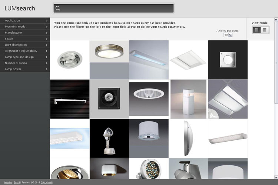Open the silver floor spotlight on black thumbnail
This screenshot has width=278, height=185.
[x=109, y=138]
